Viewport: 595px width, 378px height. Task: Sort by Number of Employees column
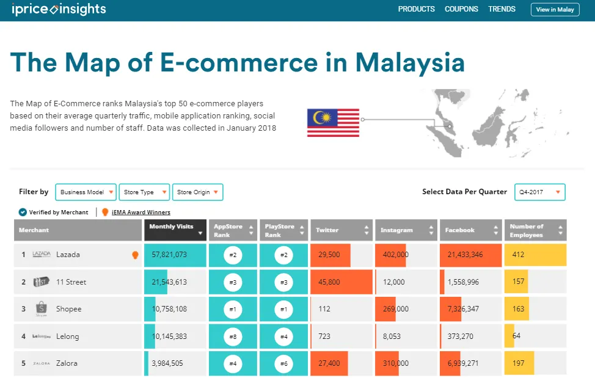(x=535, y=230)
